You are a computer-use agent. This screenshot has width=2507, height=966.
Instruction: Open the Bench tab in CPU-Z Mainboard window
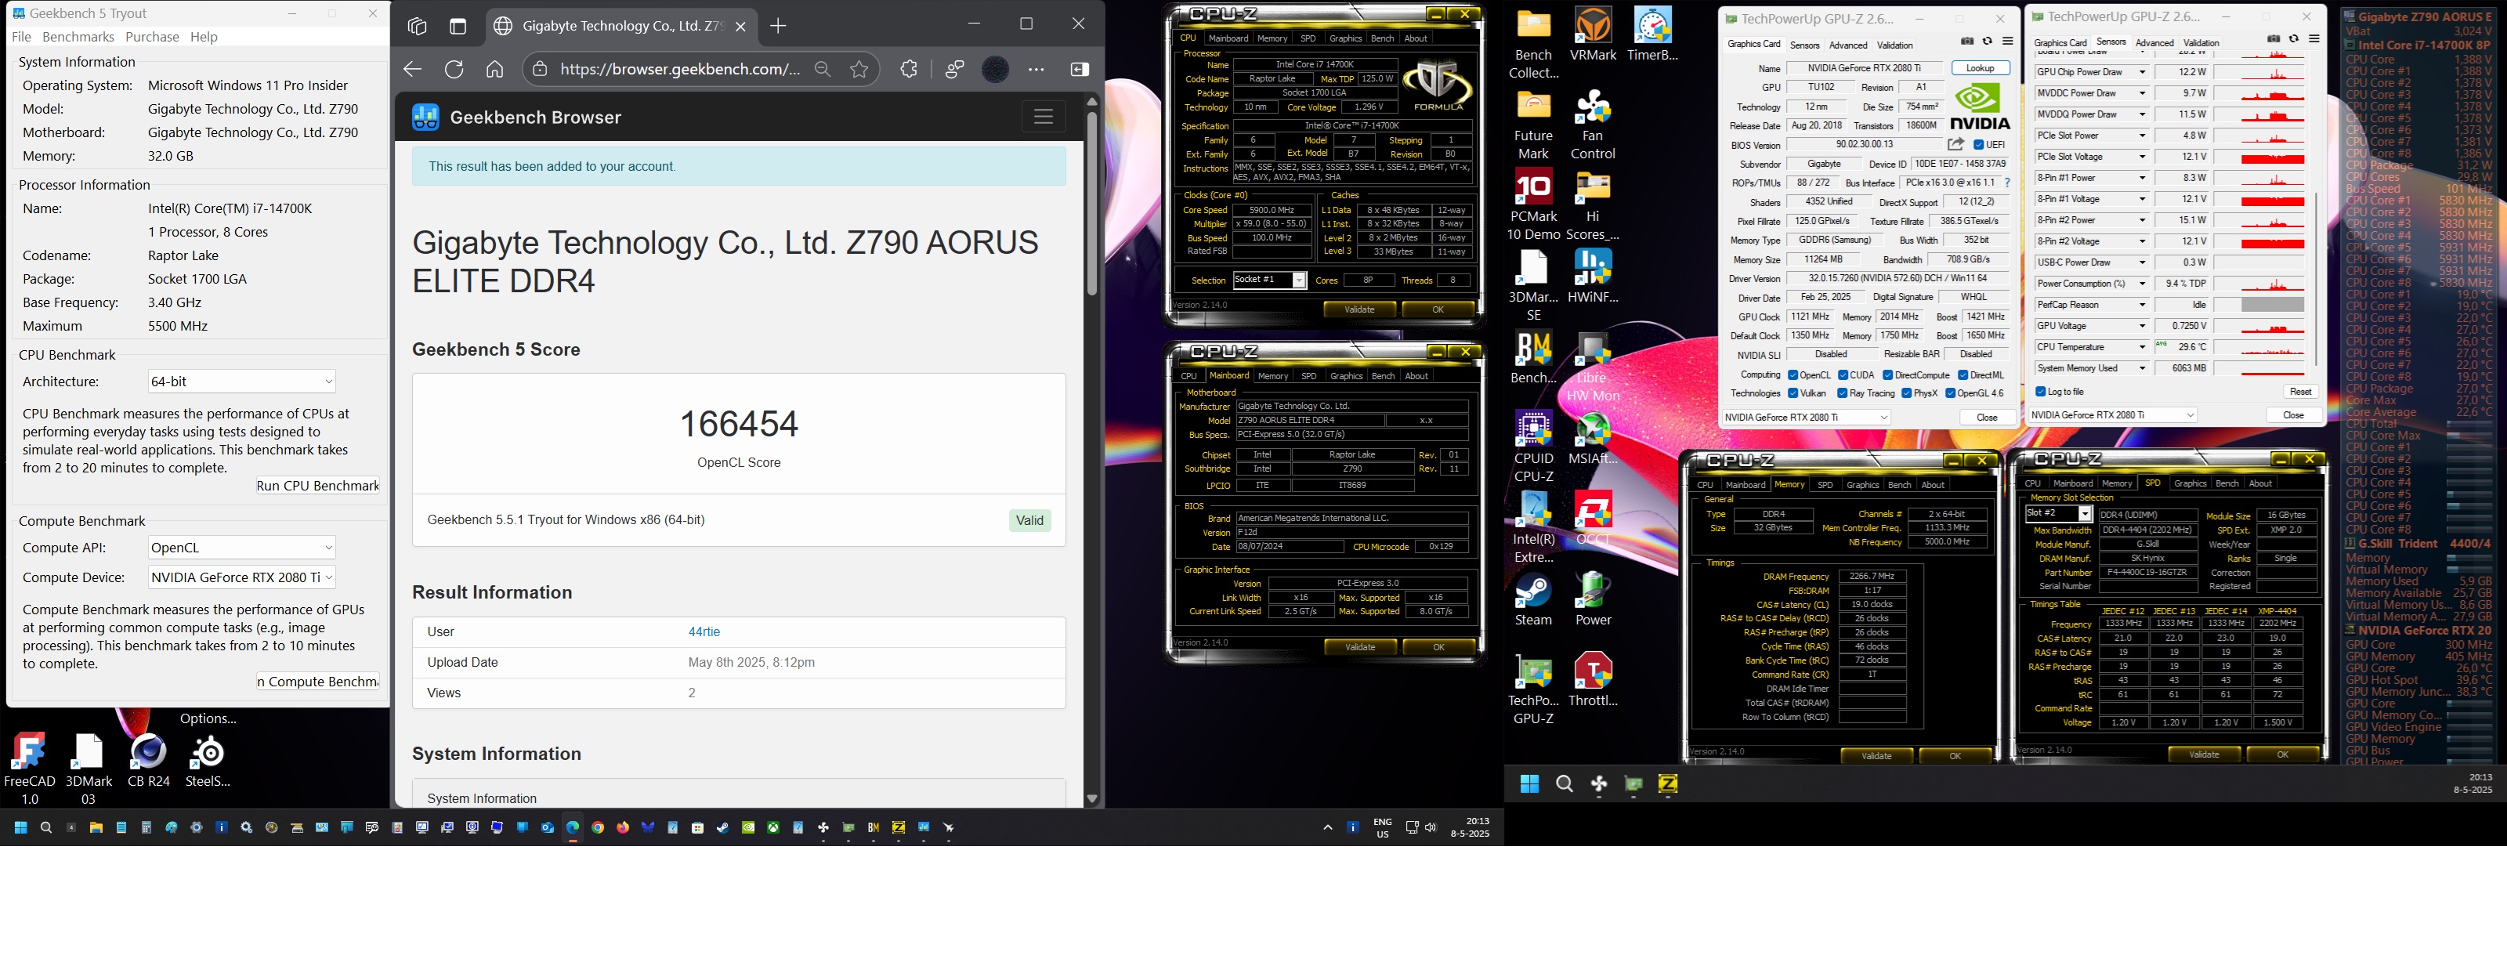[1382, 377]
